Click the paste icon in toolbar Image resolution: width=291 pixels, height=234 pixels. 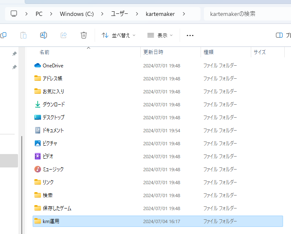pos(24,35)
